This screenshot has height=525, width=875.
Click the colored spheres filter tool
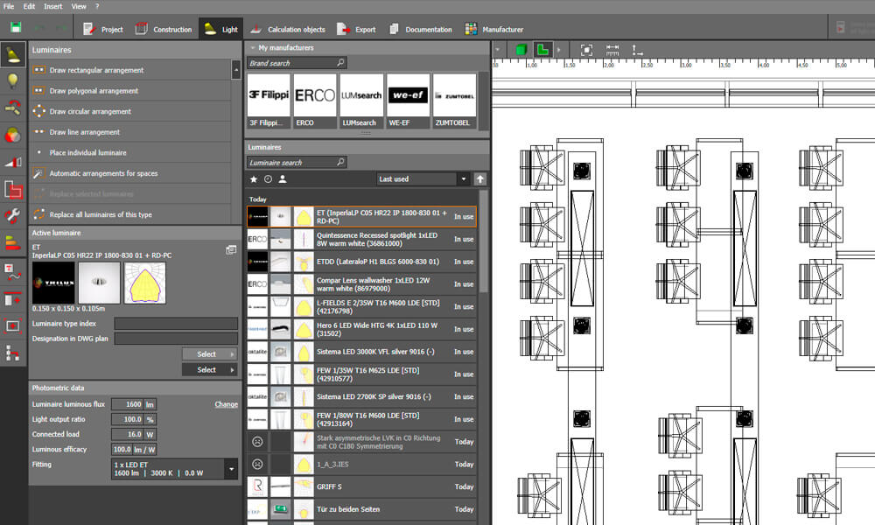(x=13, y=135)
